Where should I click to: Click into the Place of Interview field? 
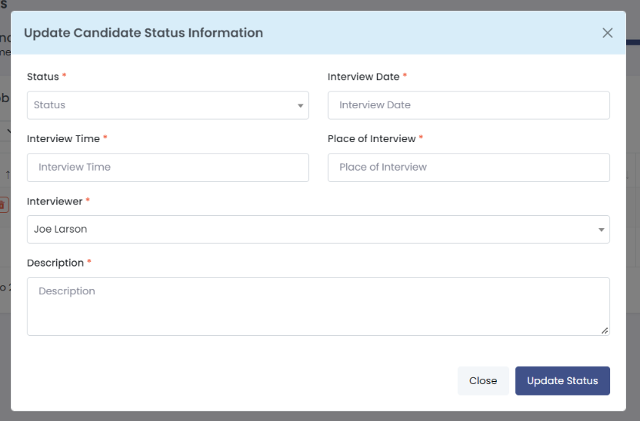(468, 167)
